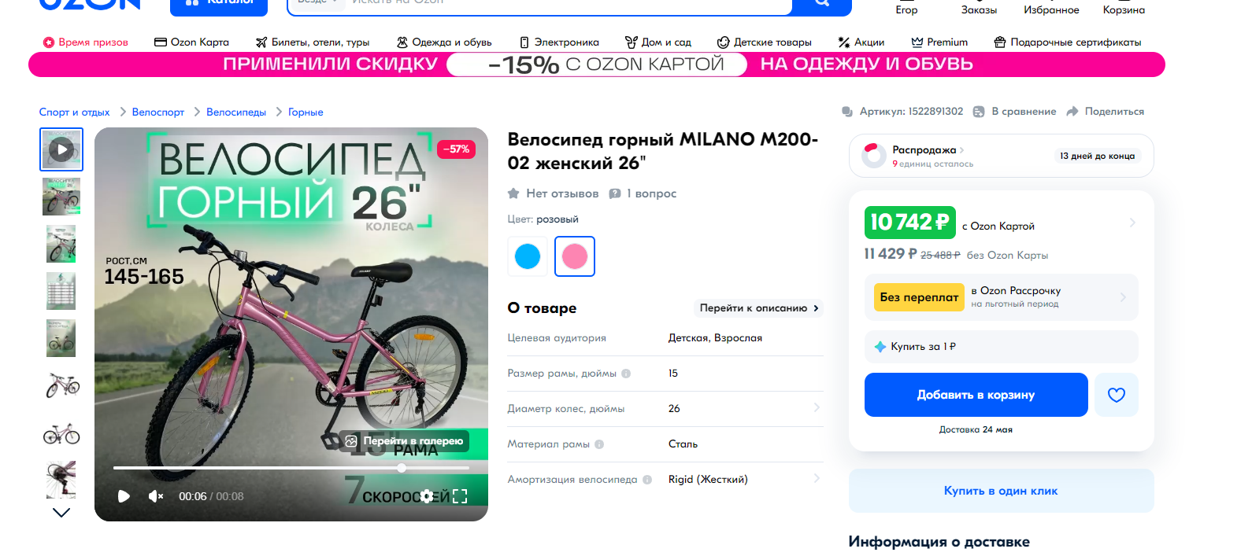Expand the Ozon Card price details chevron
The image size is (1252, 556).
pyautogui.click(x=1132, y=223)
